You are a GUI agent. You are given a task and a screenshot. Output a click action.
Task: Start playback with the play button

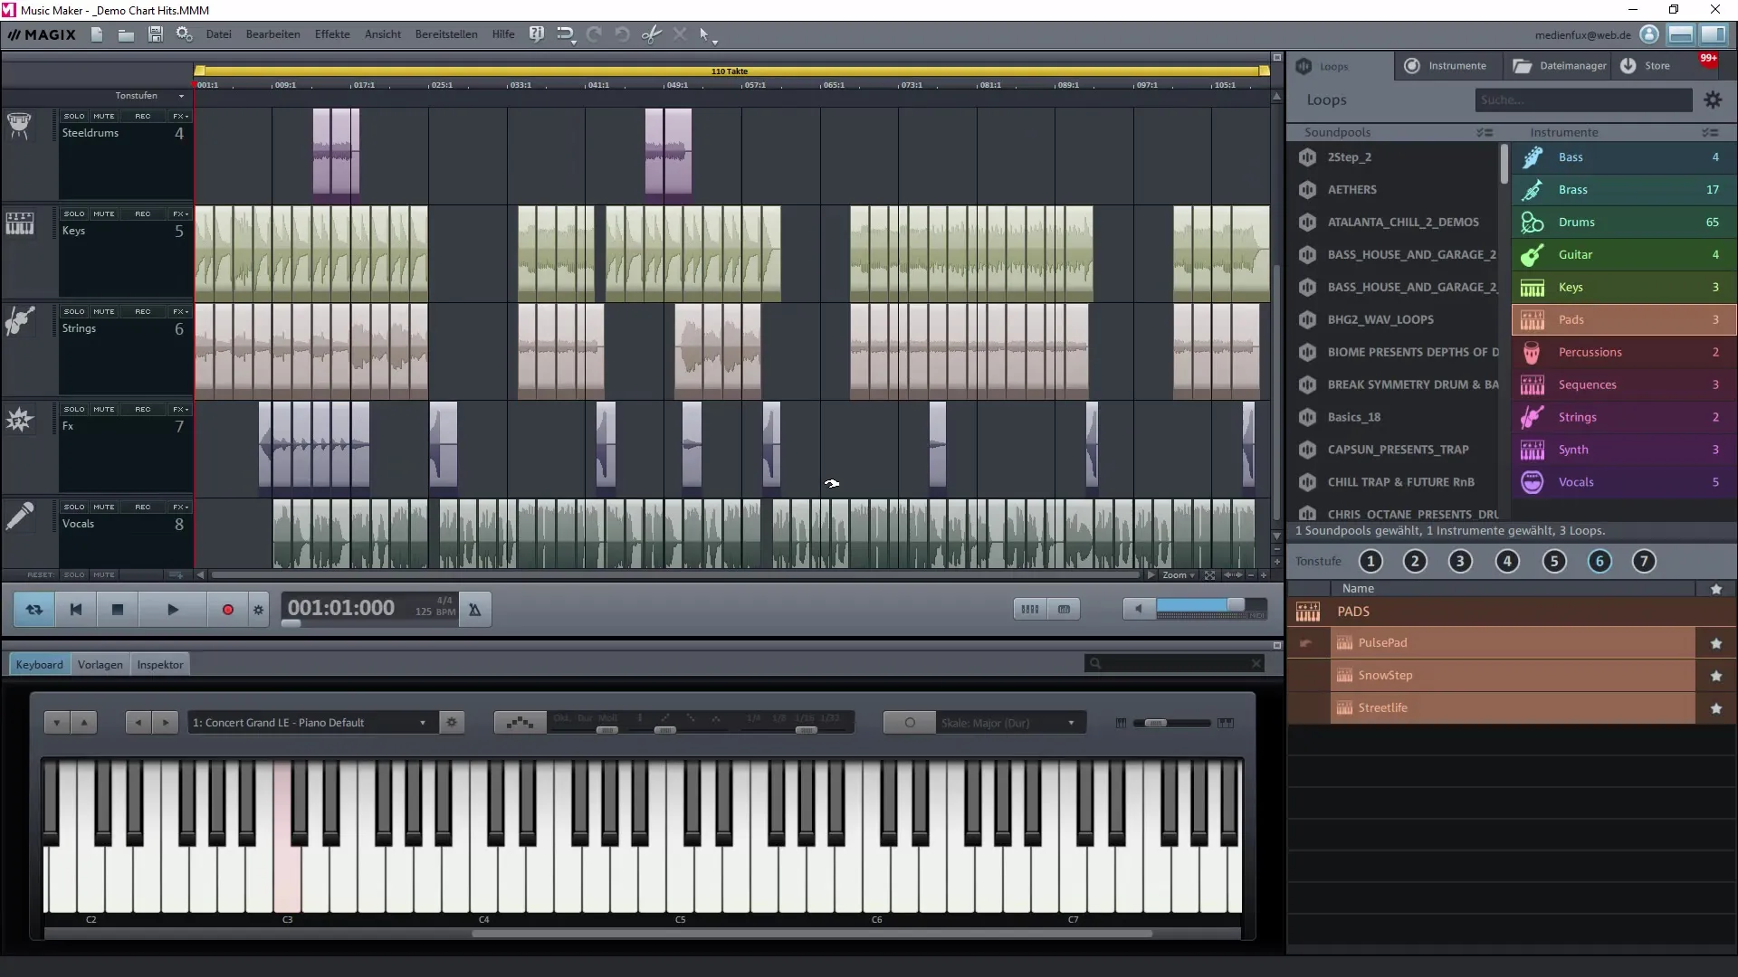coord(172,610)
